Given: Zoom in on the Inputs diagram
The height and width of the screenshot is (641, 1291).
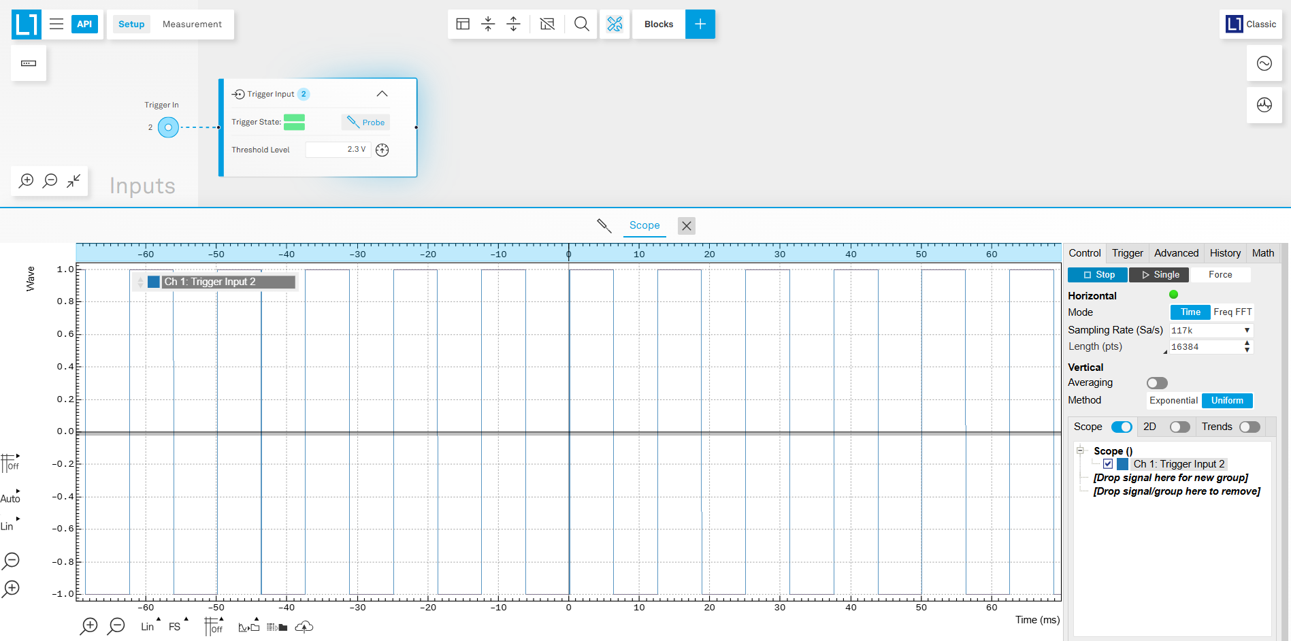Looking at the screenshot, I should click(x=27, y=181).
